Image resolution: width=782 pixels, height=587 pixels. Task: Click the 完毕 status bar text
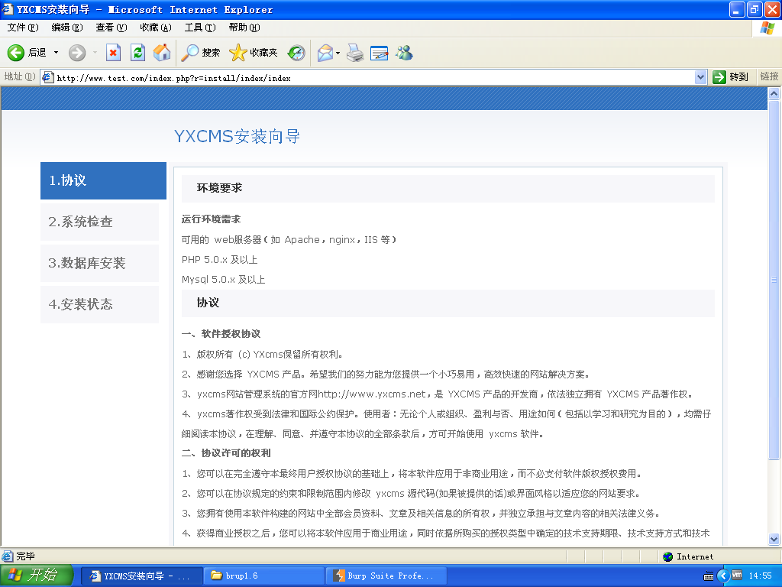point(25,556)
